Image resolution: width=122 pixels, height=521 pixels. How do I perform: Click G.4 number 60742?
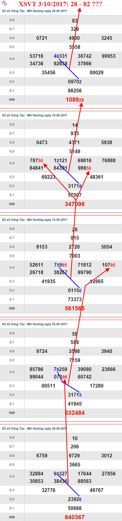pyautogui.click(x=84, y=377)
